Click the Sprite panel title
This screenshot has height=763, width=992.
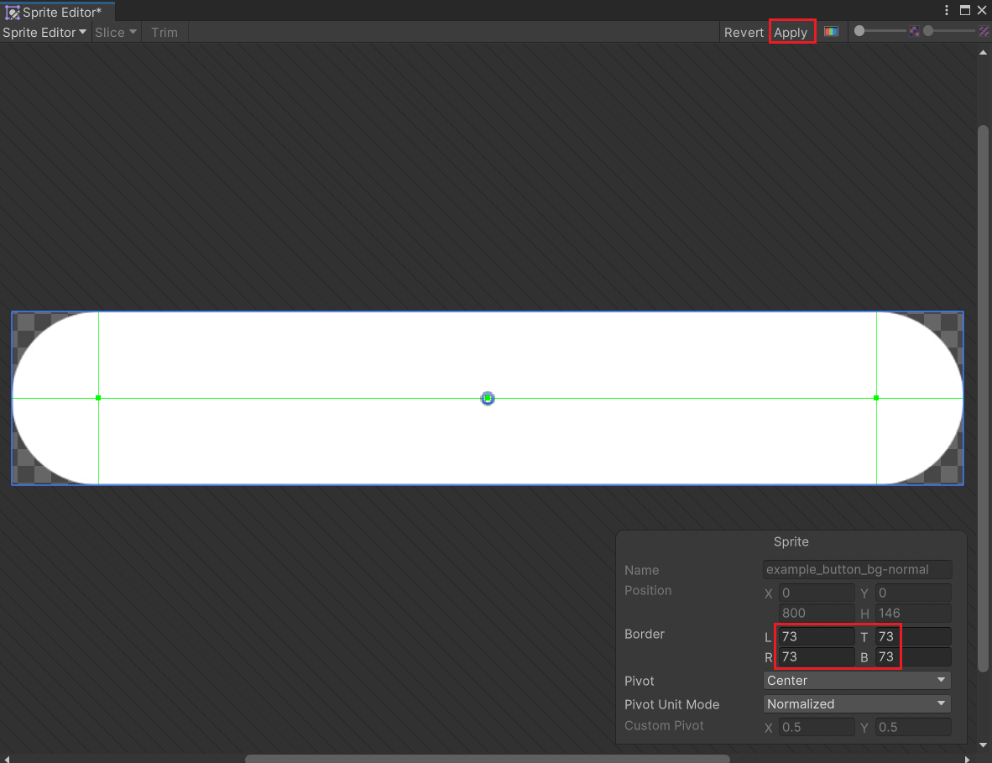[x=791, y=541]
